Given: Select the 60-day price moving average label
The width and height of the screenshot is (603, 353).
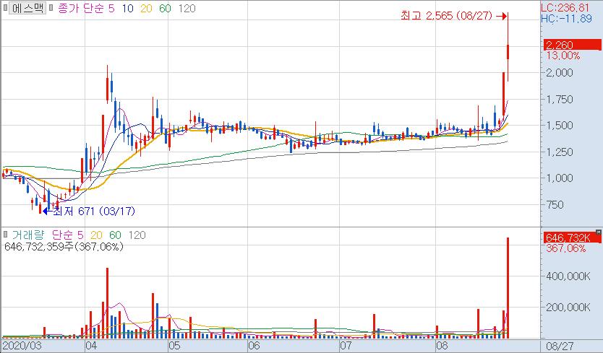Looking at the screenshot, I should click(x=165, y=8).
